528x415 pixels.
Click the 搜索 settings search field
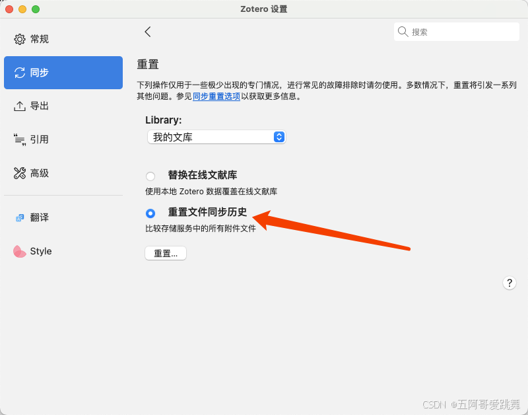(457, 32)
